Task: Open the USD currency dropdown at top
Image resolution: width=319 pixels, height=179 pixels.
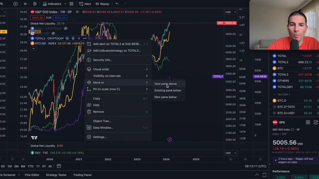Action: [230, 12]
